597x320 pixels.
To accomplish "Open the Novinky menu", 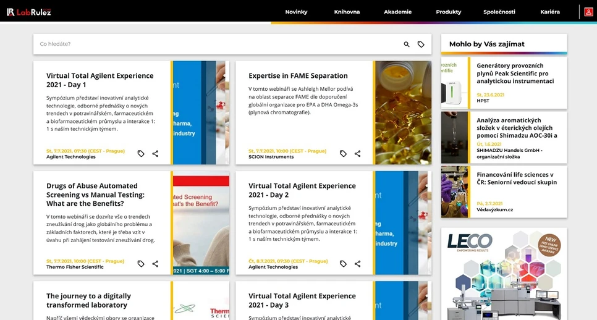I will [296, 12].
